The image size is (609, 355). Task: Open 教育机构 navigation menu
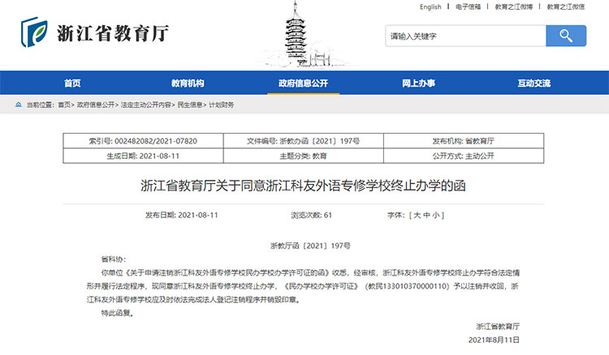188,83
